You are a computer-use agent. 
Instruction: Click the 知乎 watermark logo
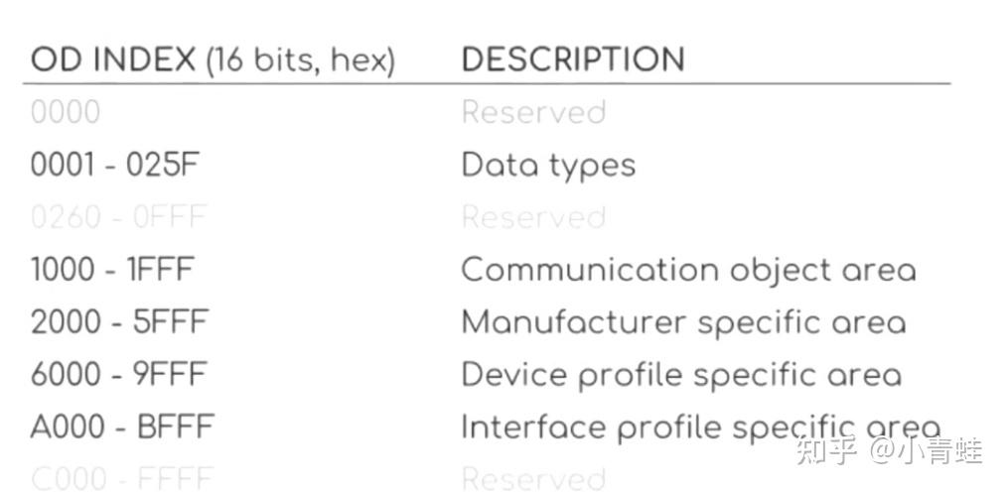(826, 451)
